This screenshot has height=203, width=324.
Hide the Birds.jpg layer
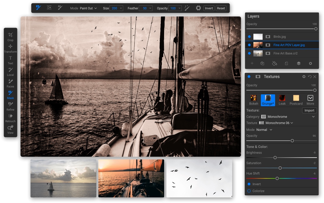[250, 36]
